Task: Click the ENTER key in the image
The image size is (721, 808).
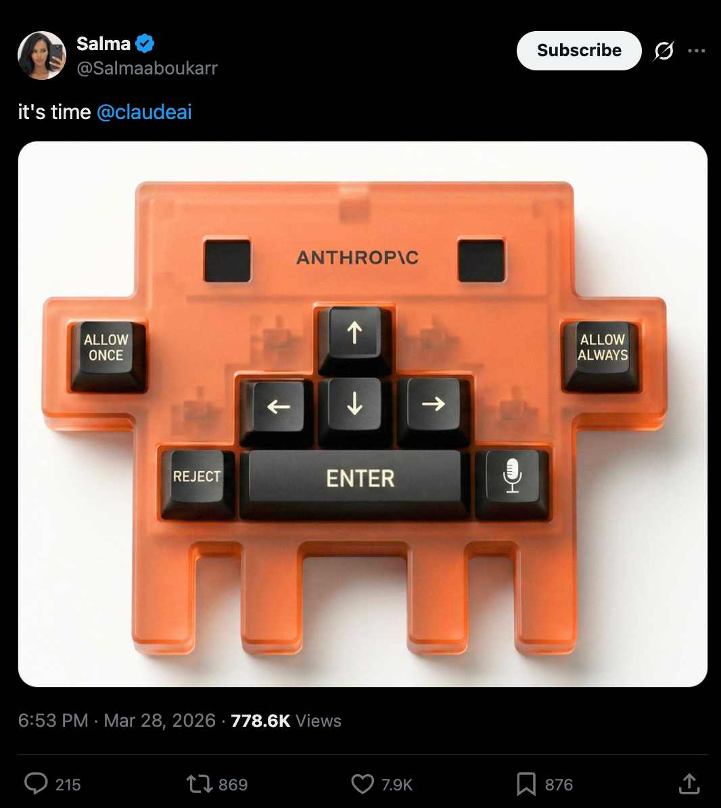Action: [355, 482]
